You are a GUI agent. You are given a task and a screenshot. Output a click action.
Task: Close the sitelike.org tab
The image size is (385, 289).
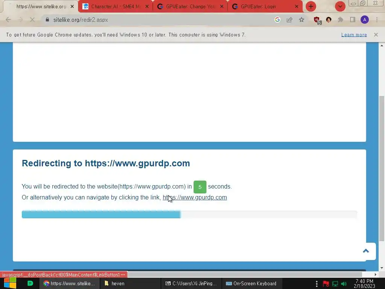72,7
